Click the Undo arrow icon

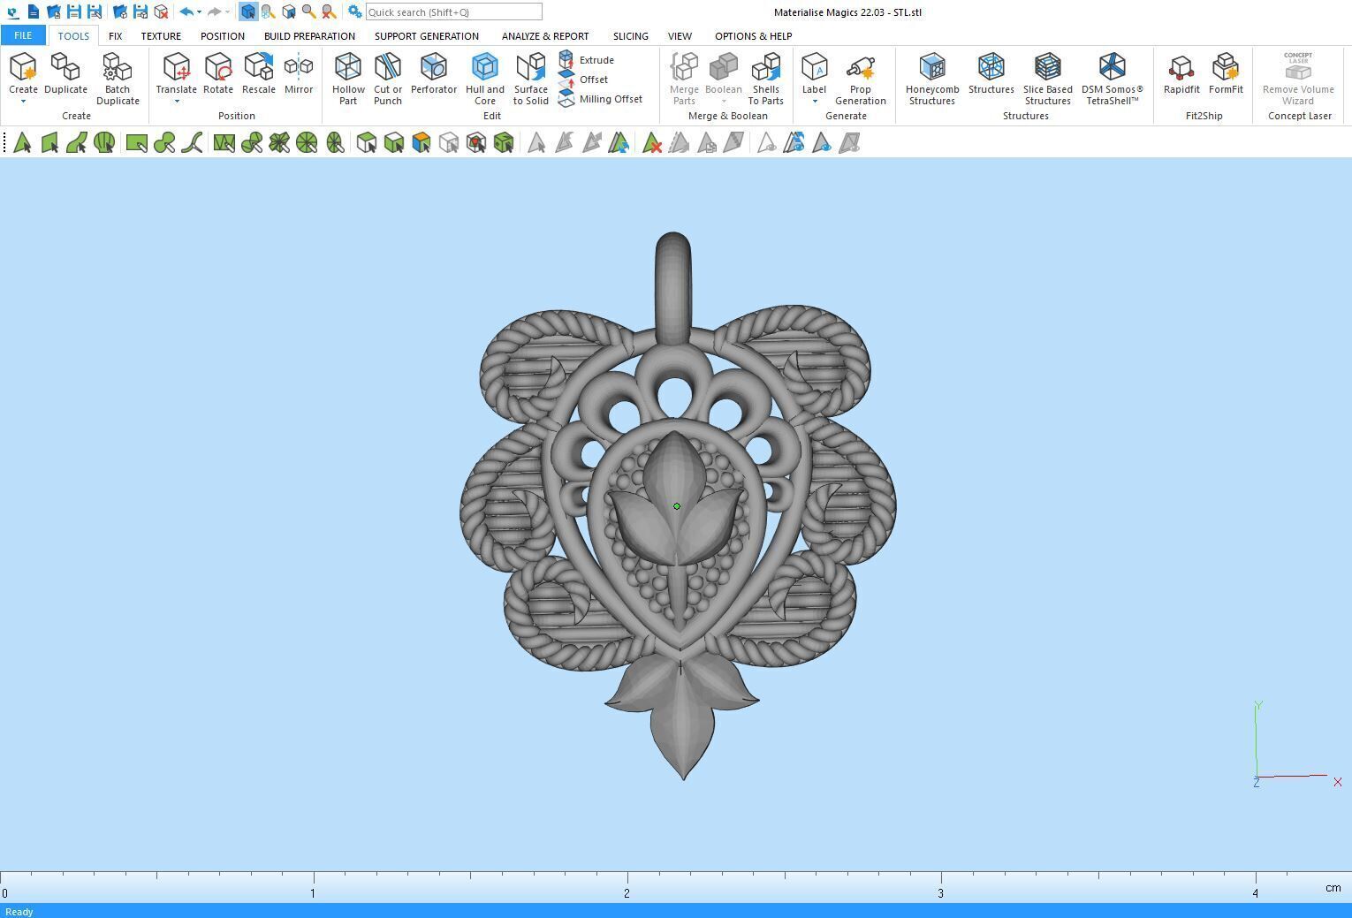click(x=186, y=11)
